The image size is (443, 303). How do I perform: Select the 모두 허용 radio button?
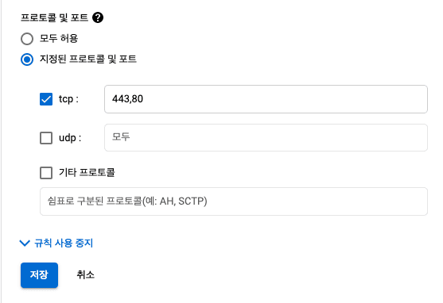[27, 39]
